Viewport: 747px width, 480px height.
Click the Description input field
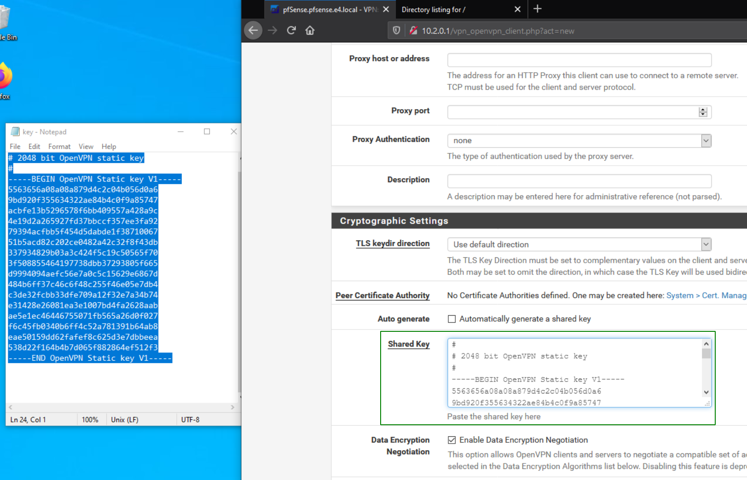click(x=579, y=181)
